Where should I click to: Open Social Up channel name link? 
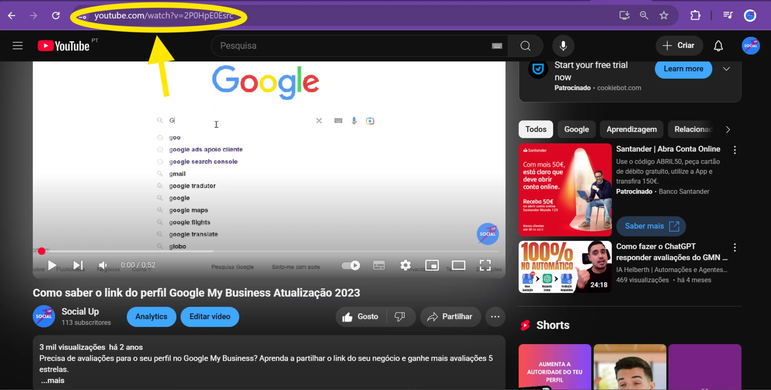80,311
